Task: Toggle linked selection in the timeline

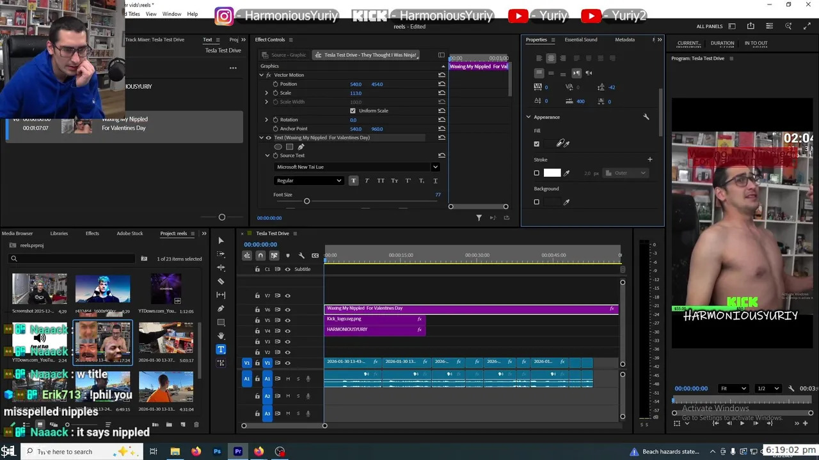Action: coord(274,256)
